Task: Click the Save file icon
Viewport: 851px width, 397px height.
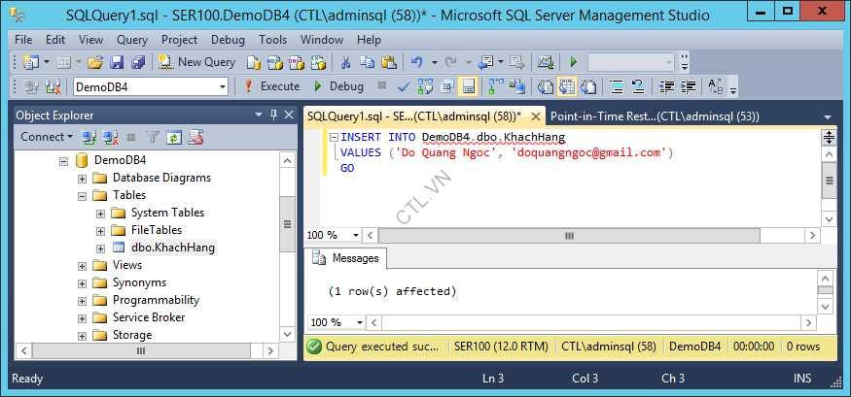Action: coord(117,61)
